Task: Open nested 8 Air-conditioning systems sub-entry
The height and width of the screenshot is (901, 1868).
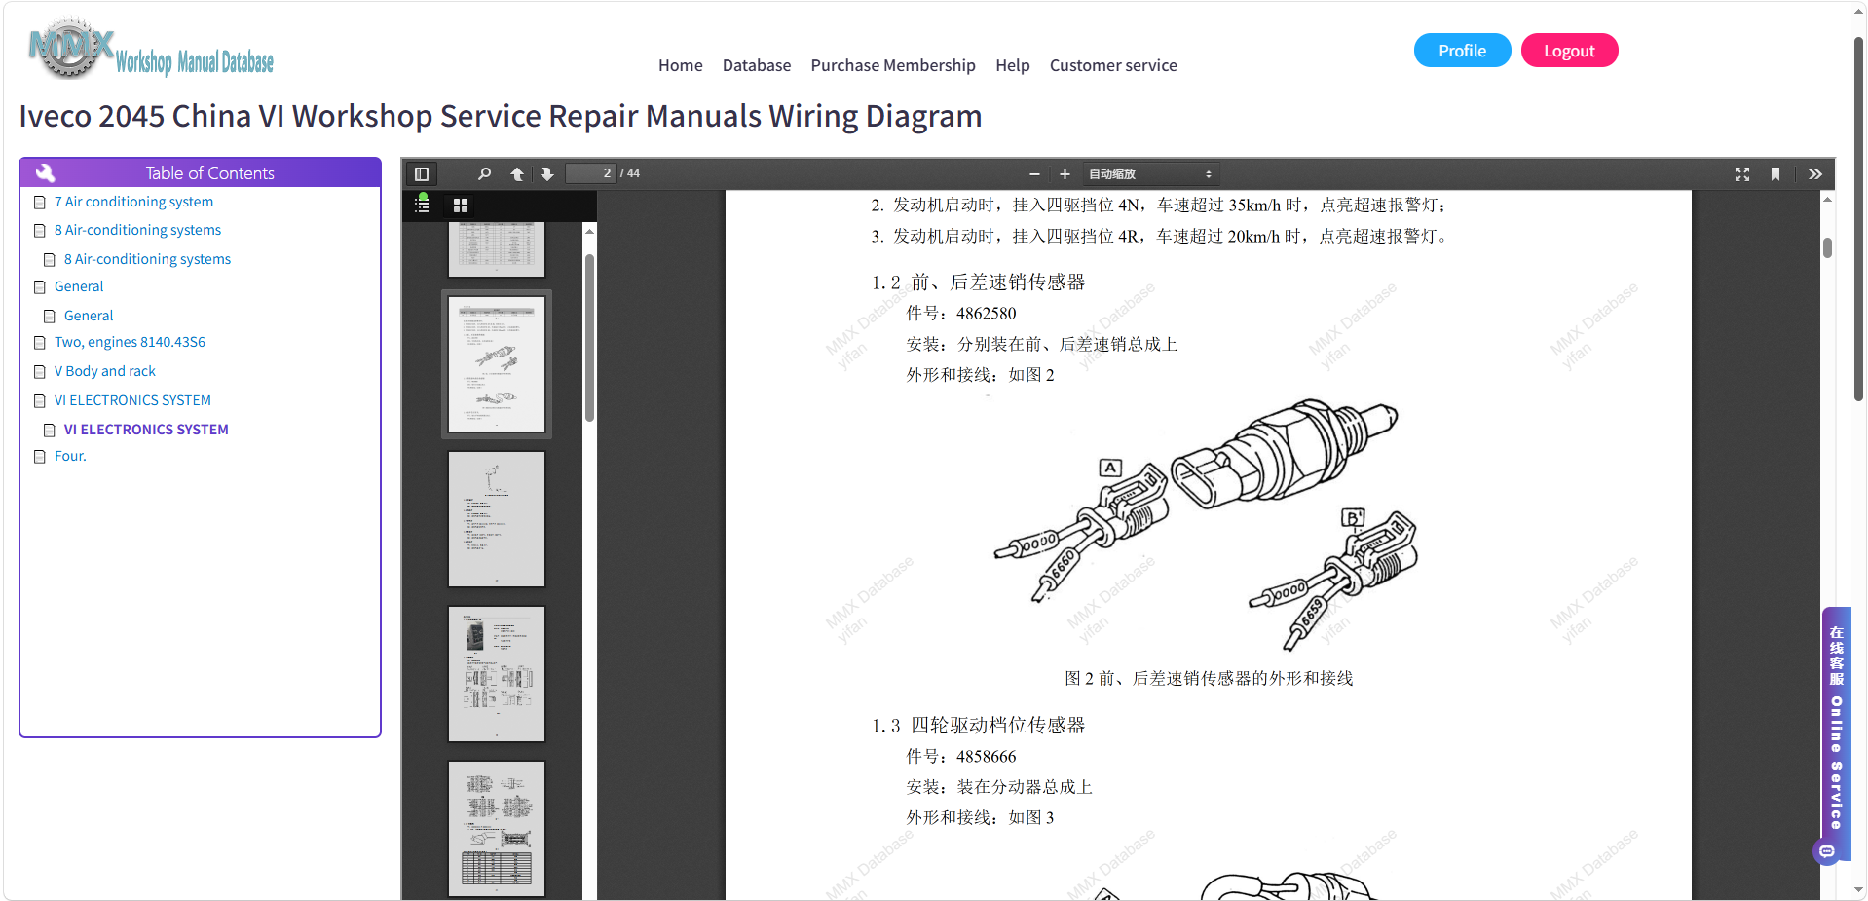Action: (x=147, y=259)
